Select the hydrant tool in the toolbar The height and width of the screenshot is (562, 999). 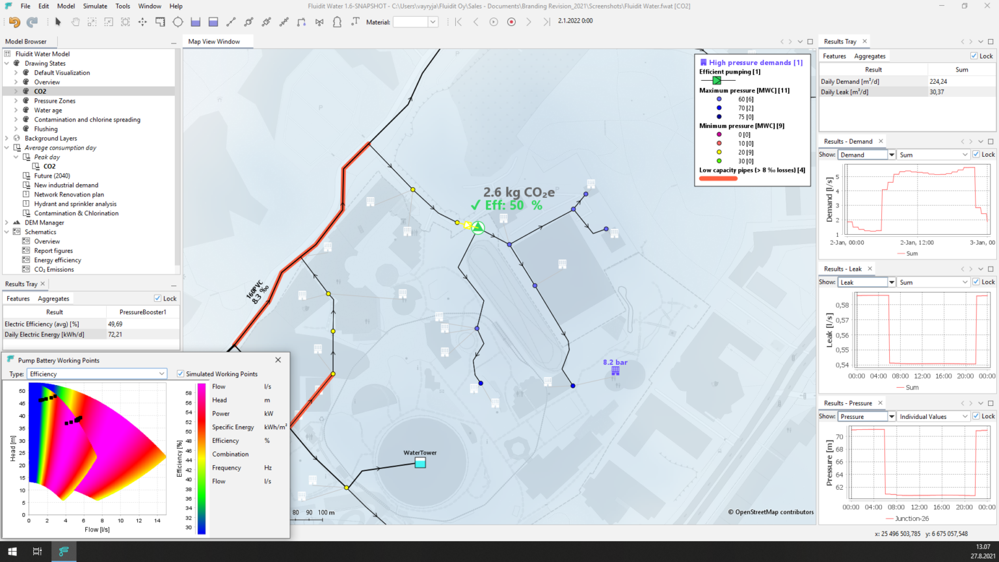coord(338,21)
